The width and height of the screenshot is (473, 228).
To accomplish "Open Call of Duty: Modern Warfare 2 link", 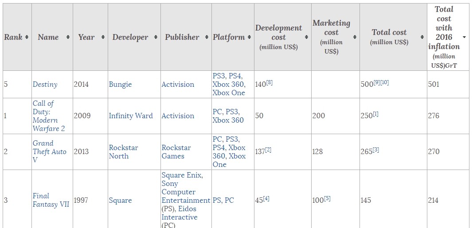I will tap(49, 116).
